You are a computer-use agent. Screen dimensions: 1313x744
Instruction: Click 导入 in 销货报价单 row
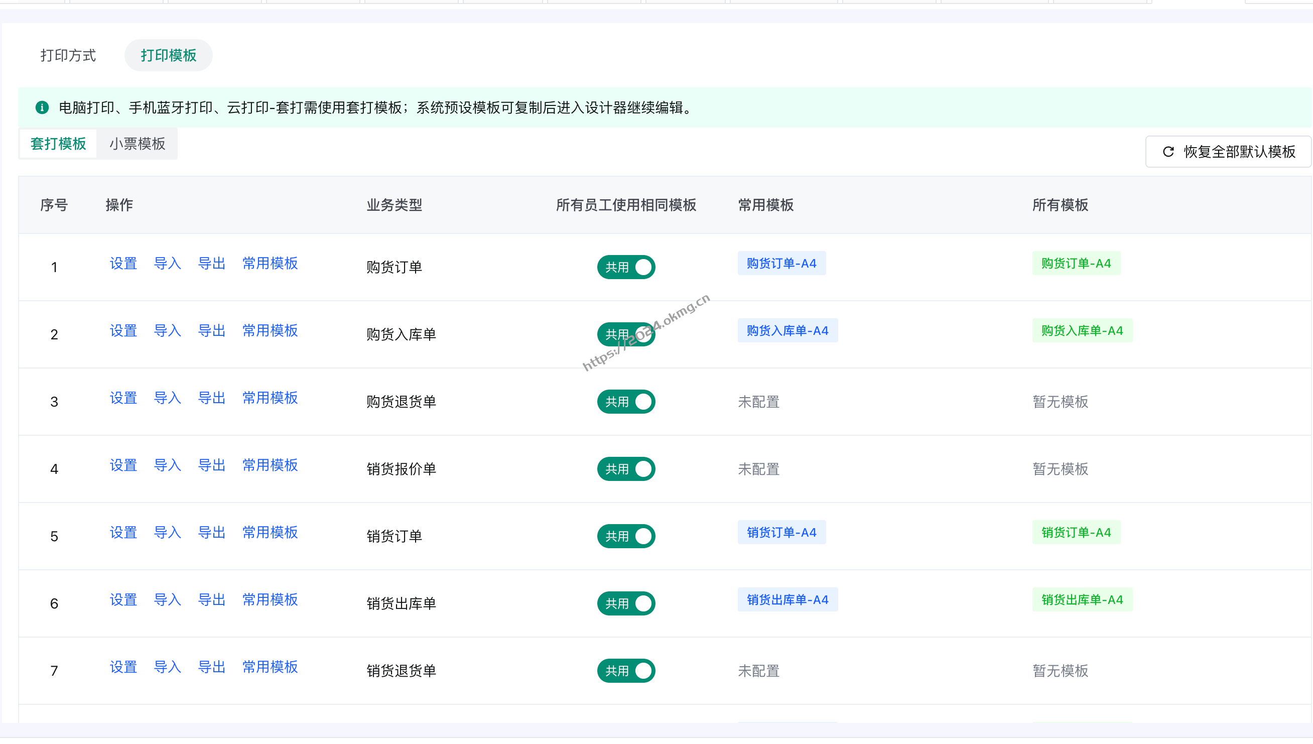(168, 465)
